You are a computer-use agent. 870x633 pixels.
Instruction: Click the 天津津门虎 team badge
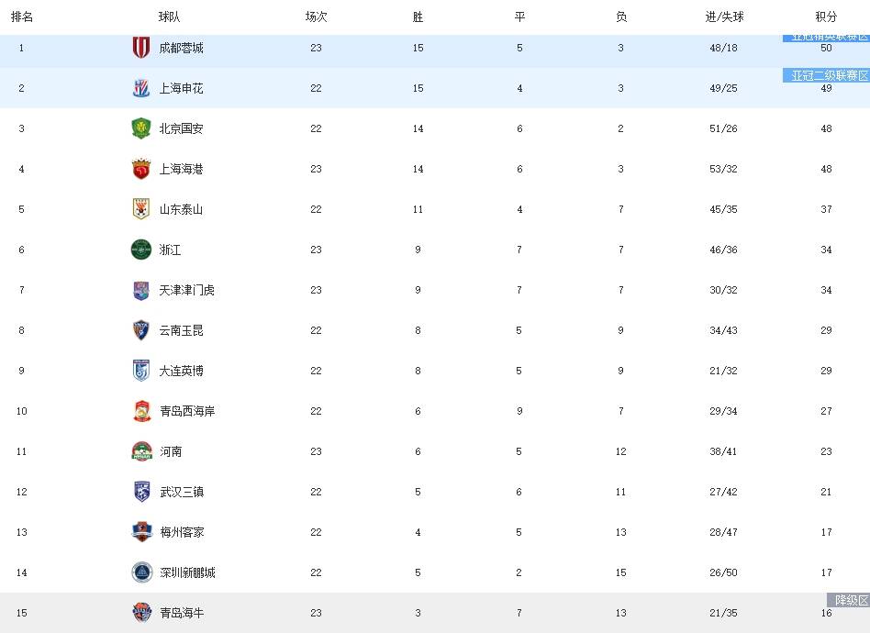[x=141, y=290]
